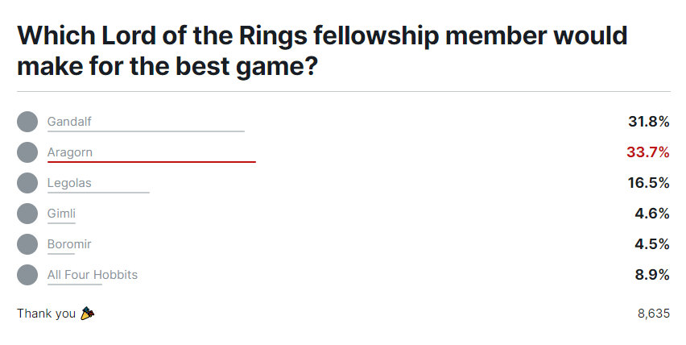Click the All Four Hobbits label
The image size is (686, 345).
93,275
